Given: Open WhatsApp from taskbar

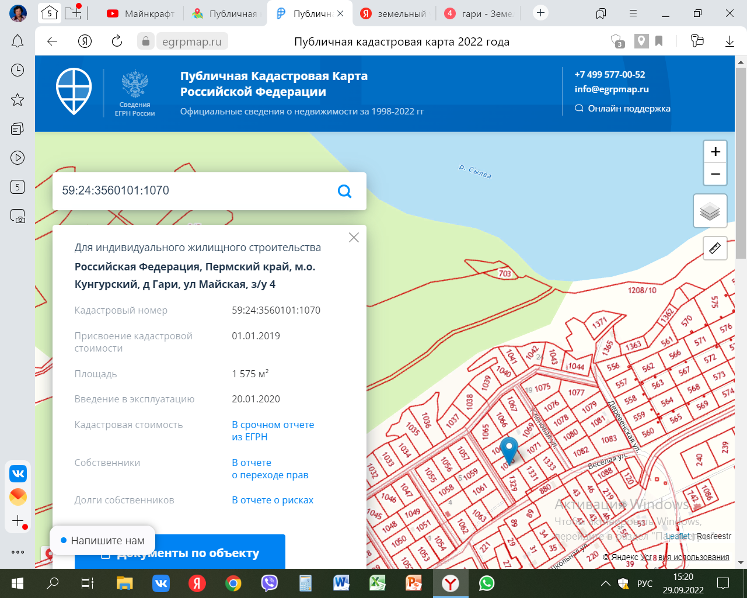Looking at the screenshot, I should tap(486, 583).
